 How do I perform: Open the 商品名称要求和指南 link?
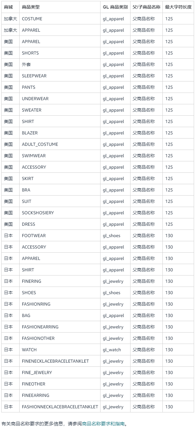point(103,424)
